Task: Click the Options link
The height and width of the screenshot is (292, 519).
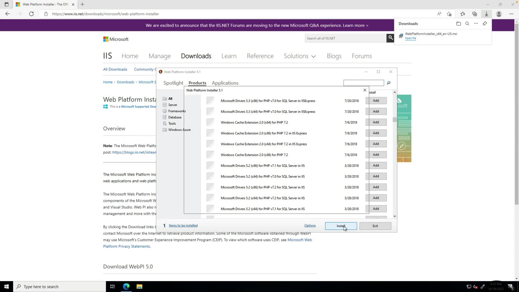Action: [310, 225]
